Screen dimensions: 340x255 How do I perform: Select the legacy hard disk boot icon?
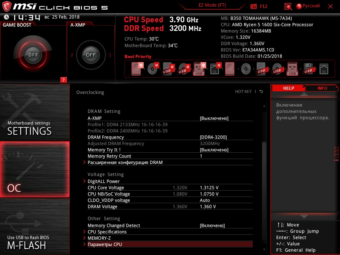[x=230, y=69]
